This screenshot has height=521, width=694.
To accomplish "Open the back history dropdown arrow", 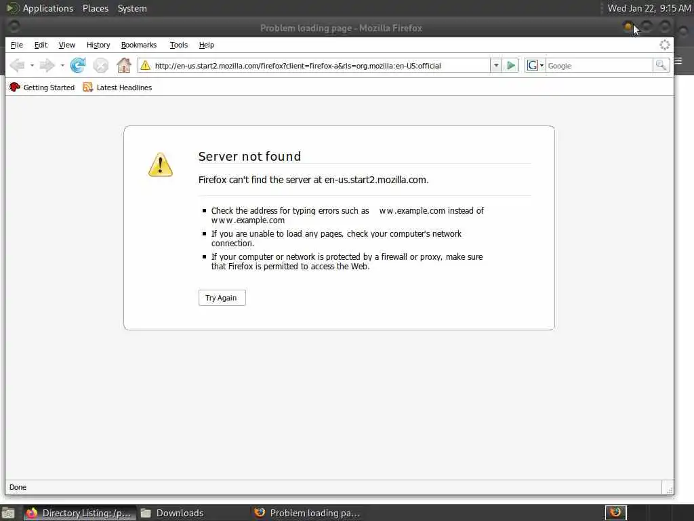I will click(x=32, y=66).
